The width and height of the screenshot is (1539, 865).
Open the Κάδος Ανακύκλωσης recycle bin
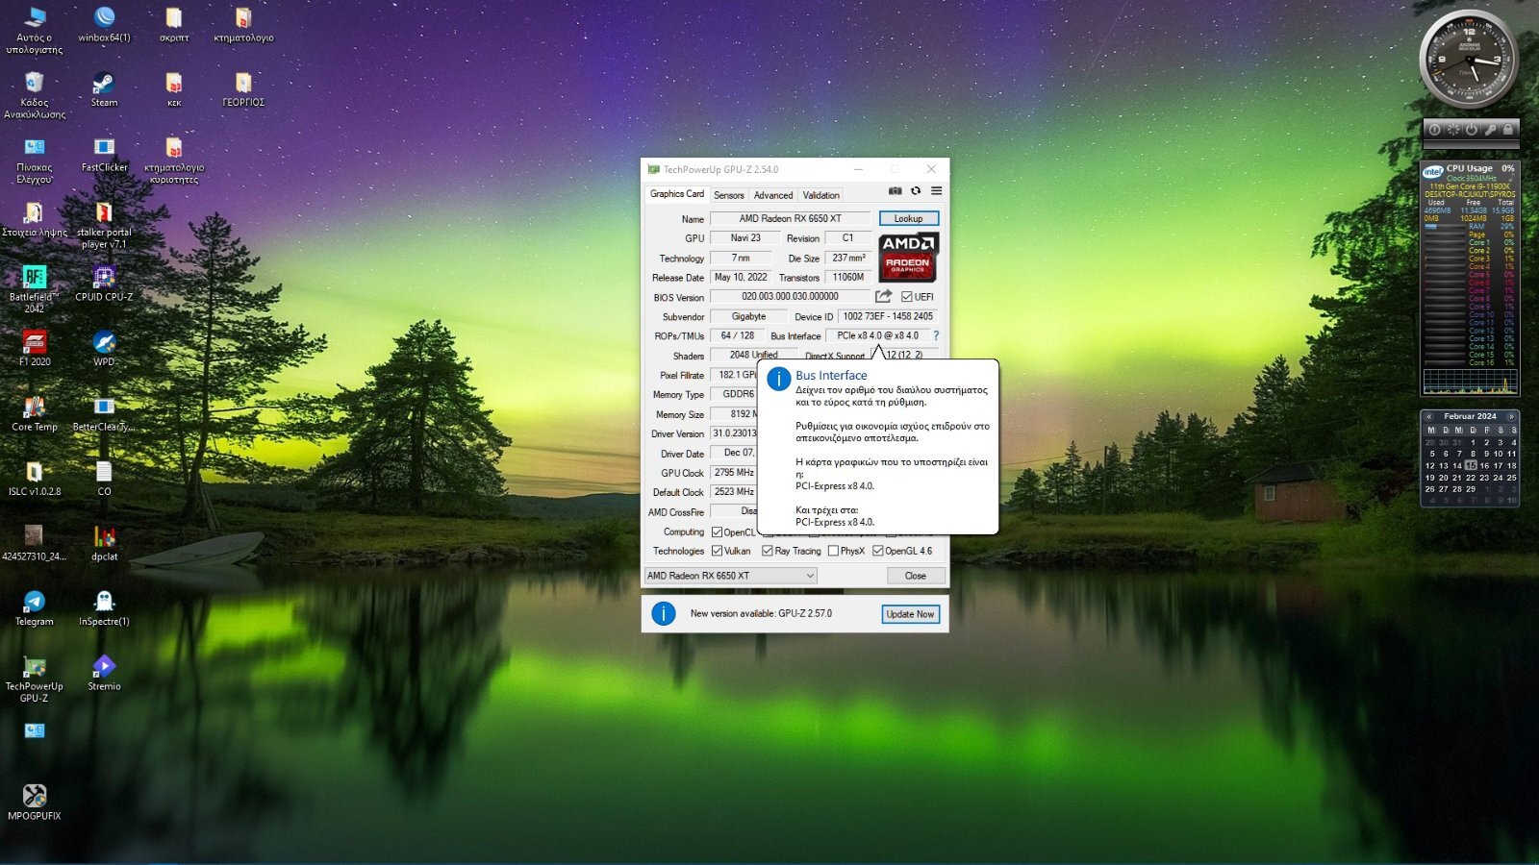point(35,95)
